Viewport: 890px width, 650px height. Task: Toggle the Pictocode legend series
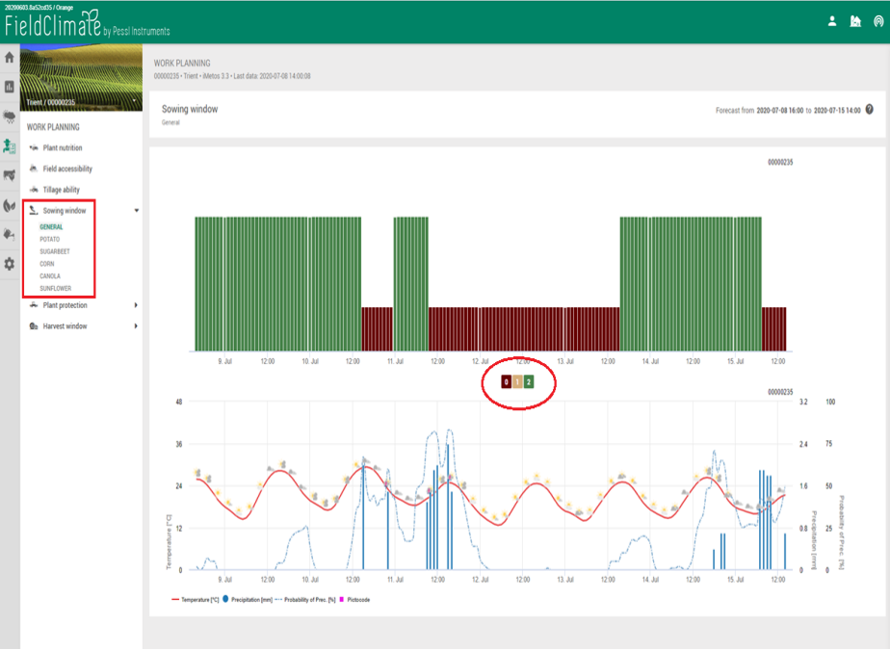point(354,600)
